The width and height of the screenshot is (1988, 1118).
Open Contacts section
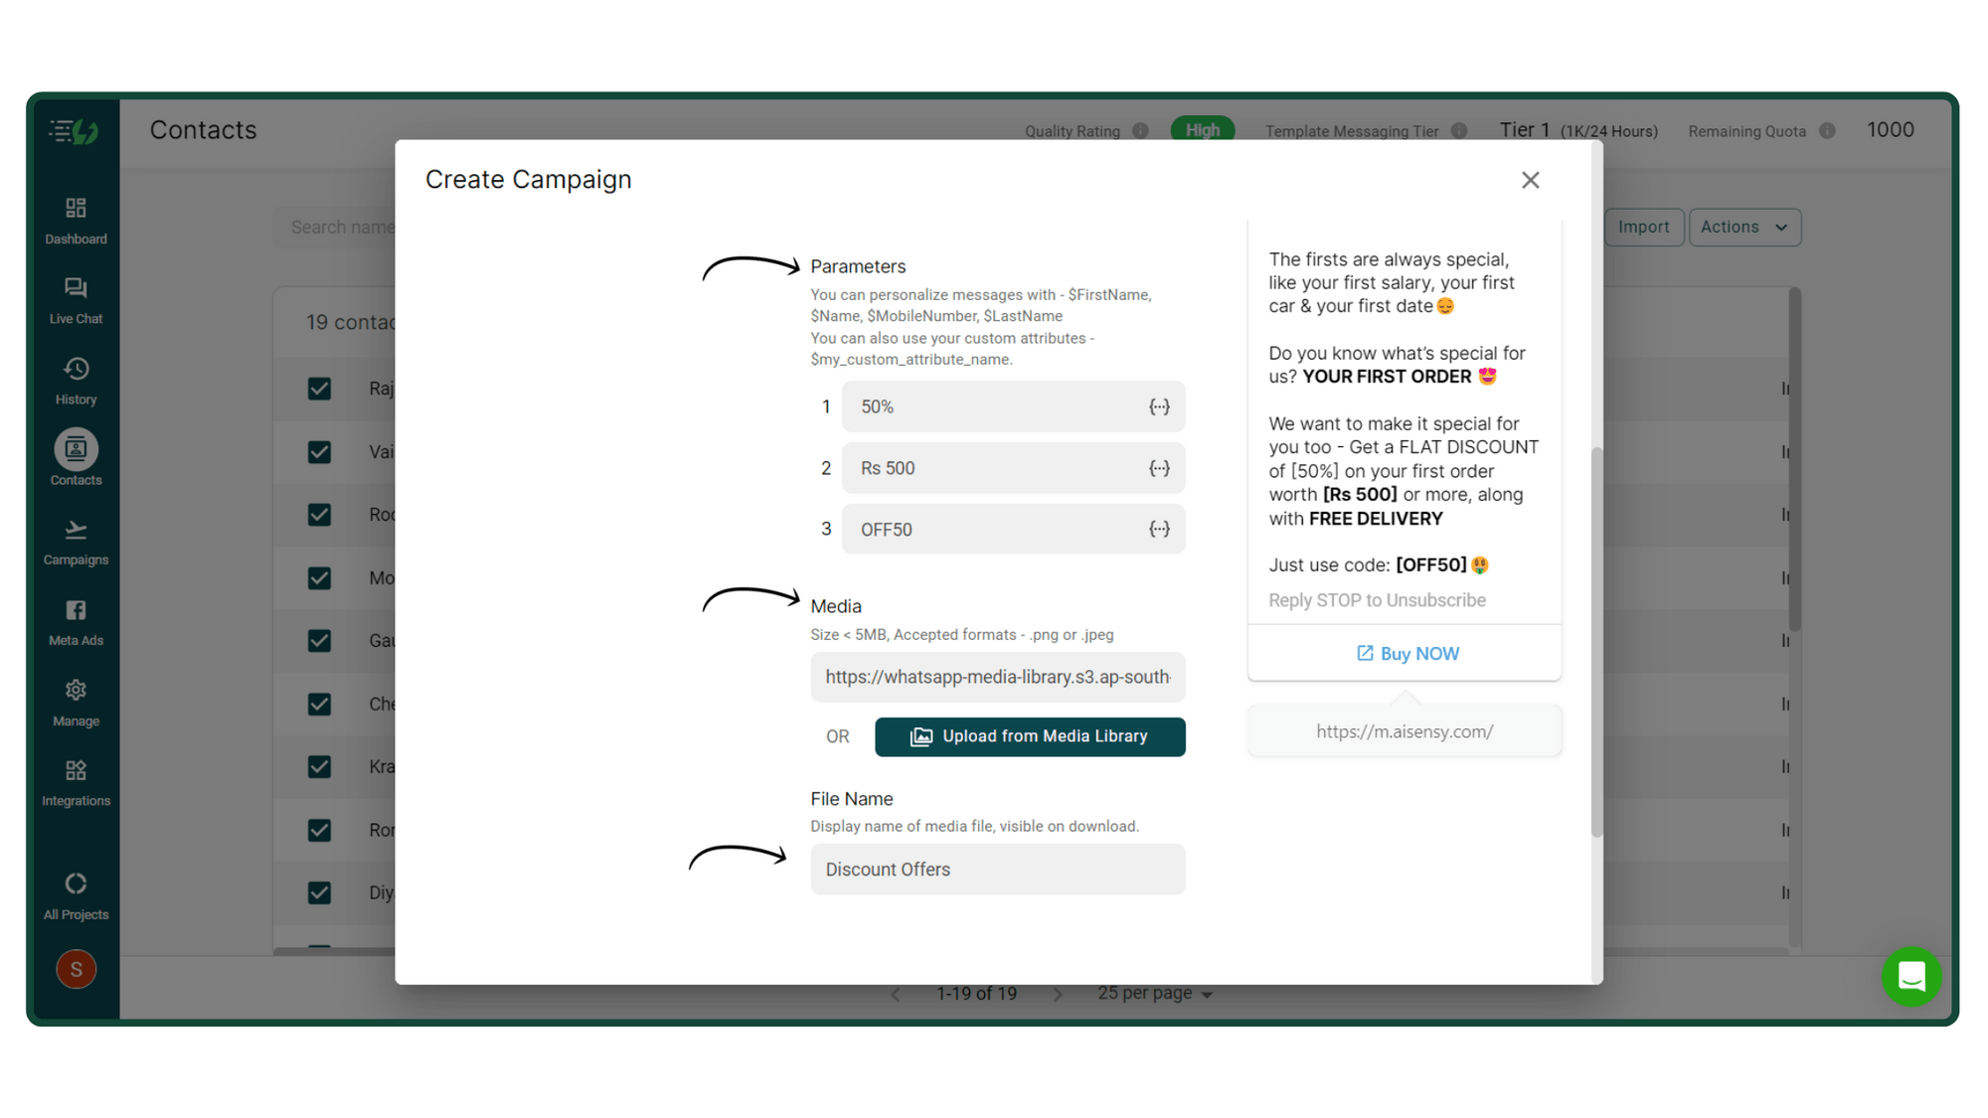pos(78,459)
